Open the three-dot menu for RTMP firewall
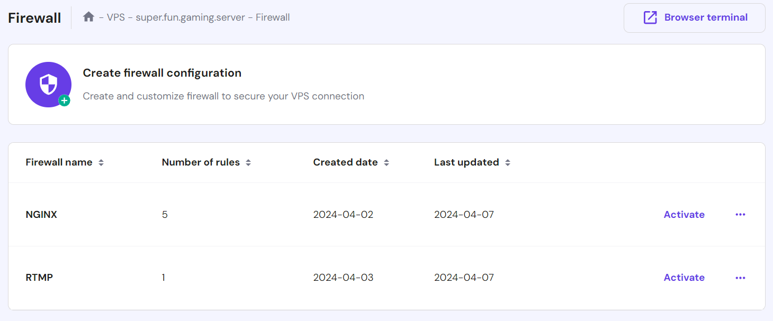The height and width of the screenshot is (321, 773). pos(740,277)
